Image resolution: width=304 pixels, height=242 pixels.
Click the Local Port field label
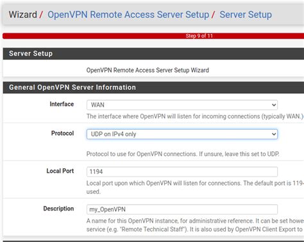tap(60, 171)
